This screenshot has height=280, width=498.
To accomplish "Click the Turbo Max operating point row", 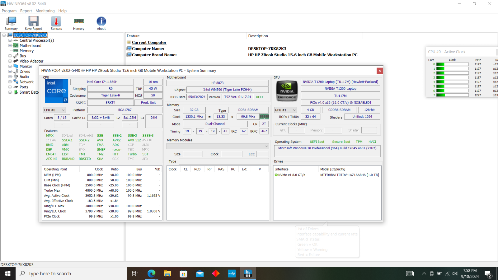I will [x=102, y=190].
